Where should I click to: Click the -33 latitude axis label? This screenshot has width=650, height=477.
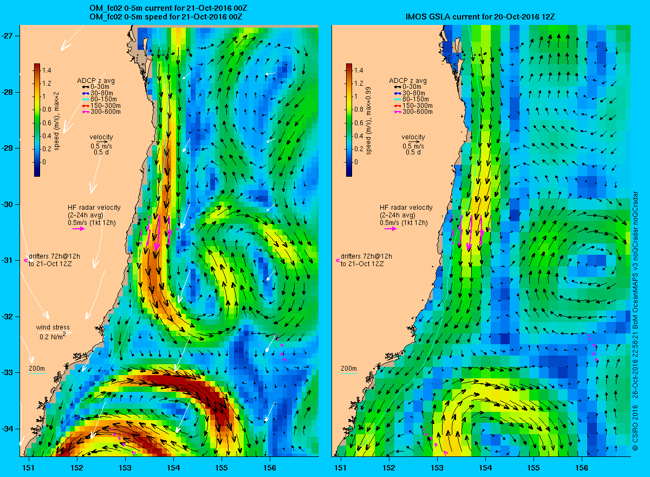click(x=7, y=372)
